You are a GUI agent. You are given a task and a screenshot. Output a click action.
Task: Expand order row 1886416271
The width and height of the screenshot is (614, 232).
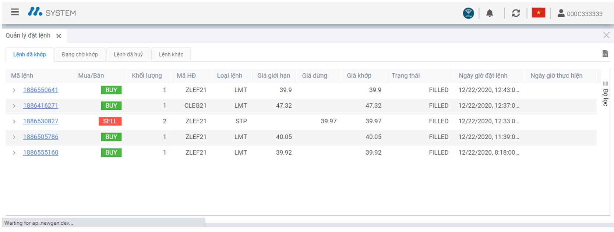point(14,106)
